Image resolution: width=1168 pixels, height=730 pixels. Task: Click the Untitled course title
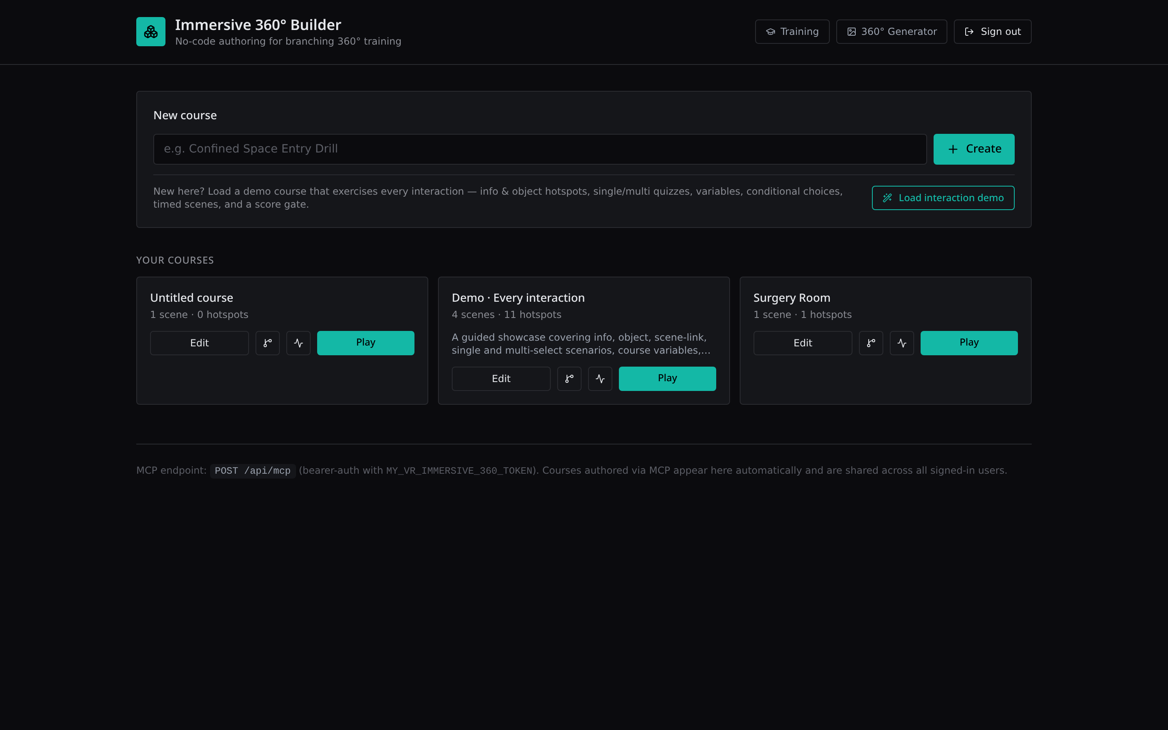tap(191, 298)
